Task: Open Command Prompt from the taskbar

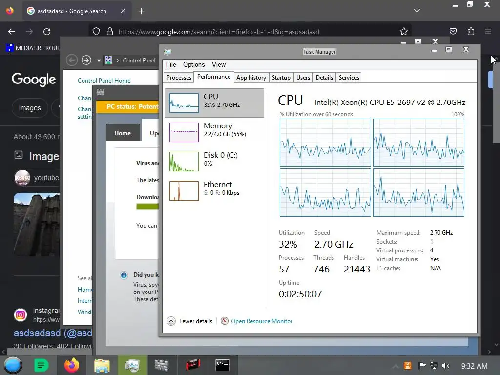Action: pyautogui.click(x=223, y=365)
